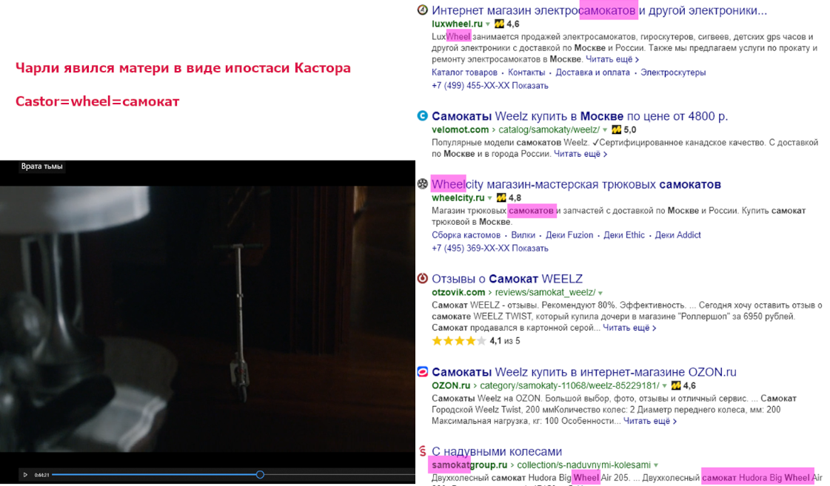Viewport: 830px width, 486px height.
Task: Open 'Контакты' sitelink under luxwheel
Action: coord(526,72)
